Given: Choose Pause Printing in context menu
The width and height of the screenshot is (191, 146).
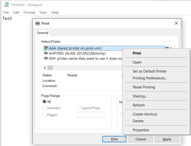Looking at the screenshot, I should point(156,87).
